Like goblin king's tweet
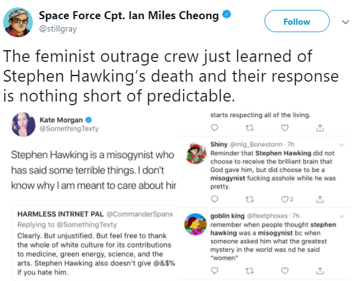Image resolution: width=357 pixels, height=281 pixels. (284, 270)
